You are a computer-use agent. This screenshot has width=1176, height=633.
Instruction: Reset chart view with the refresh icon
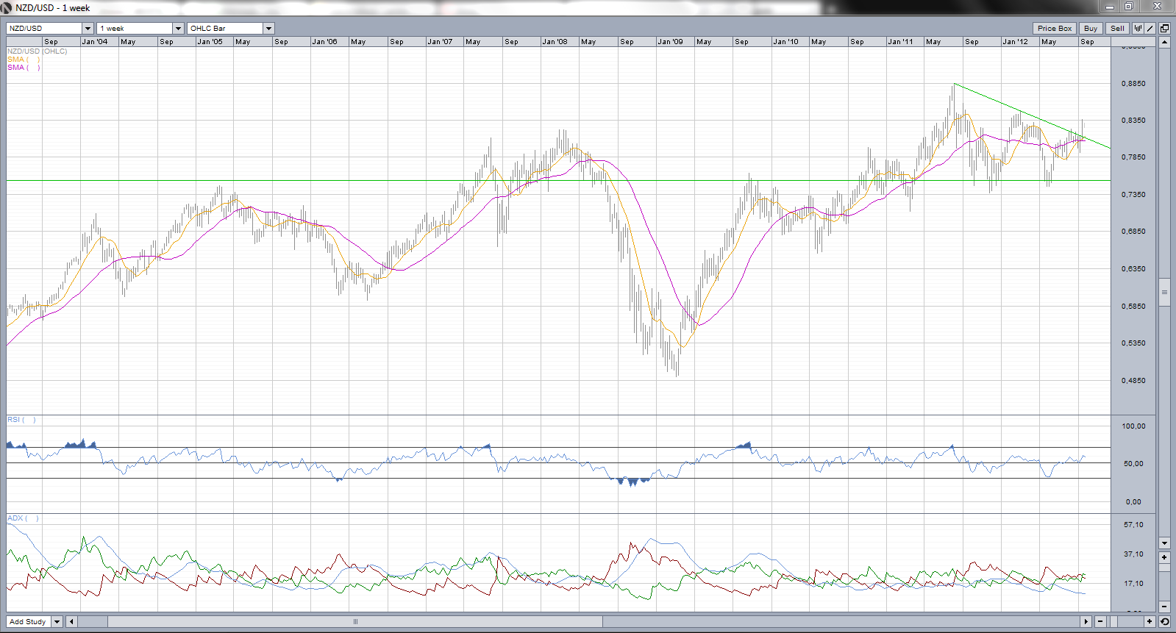[x=1164, y=622]
